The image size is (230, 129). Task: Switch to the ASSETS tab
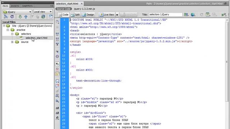click(15, 6)
